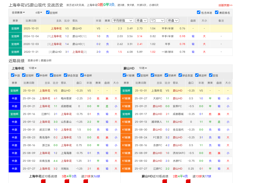This screenshot has height=183, width=257.
Task: Expand 10场 dropdown beside 蔚山HD heading
Action: click(143, 68)
